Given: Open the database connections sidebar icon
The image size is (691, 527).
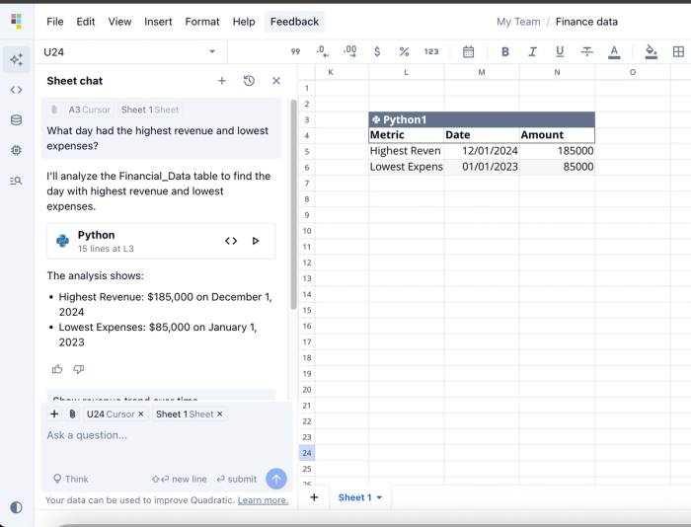Looking at the screenshot, I should [x=17, y=119].
